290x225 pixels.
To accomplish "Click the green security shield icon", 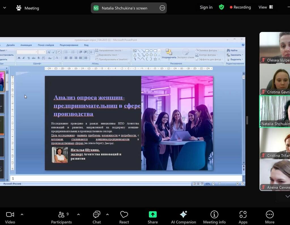I will tap(221, 7).
